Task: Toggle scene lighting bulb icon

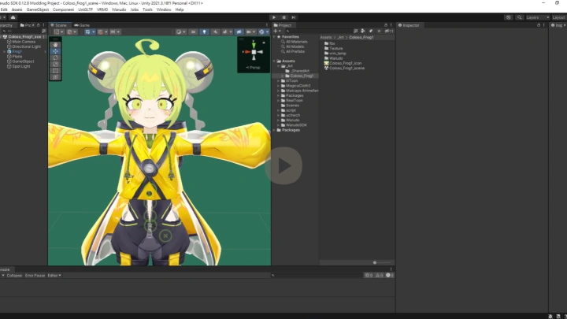Action: coord(204,32)
